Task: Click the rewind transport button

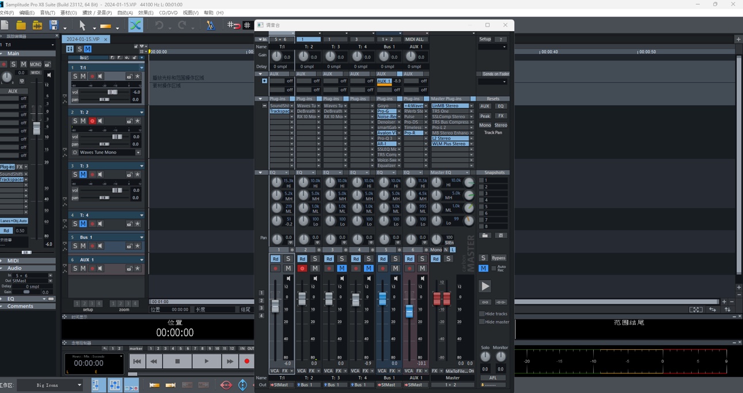Action: click(x=154, y=361)
